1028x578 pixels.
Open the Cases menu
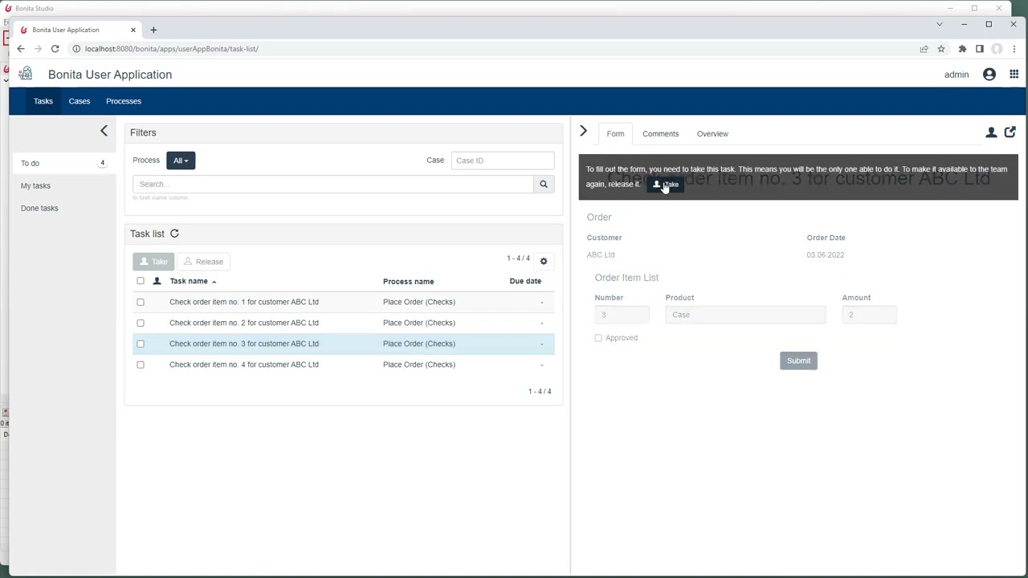80,101
